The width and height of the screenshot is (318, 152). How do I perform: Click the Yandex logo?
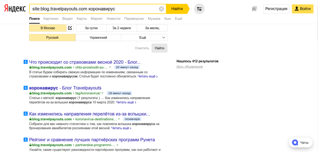point(15,9)
